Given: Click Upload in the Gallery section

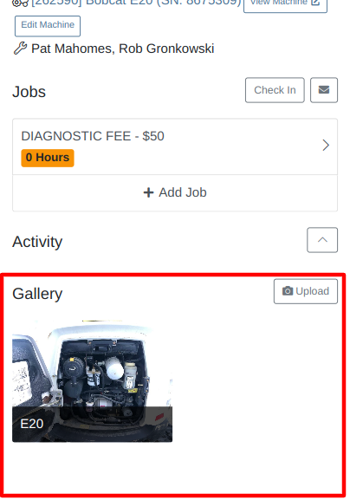Looking at the screenshot, I should click(x=305, y=291).
